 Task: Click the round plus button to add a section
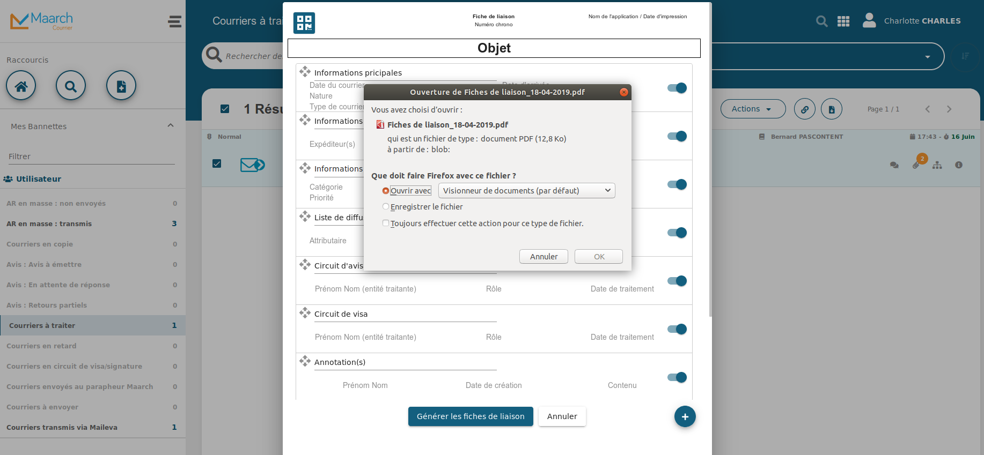coord(685,416)
